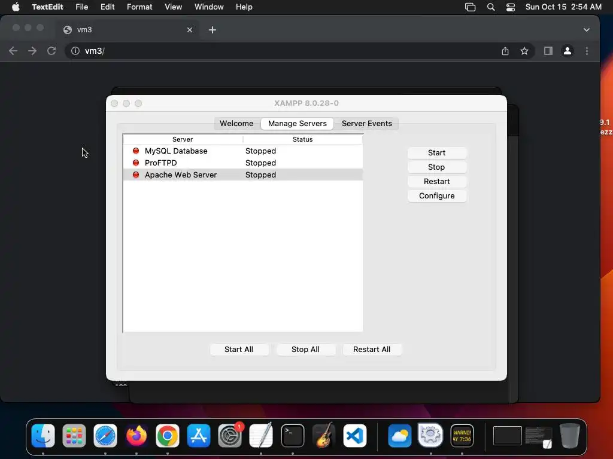Screen dimensions: 613x459
Task: Click the Start button for the selected server
Action: [436, 152]
